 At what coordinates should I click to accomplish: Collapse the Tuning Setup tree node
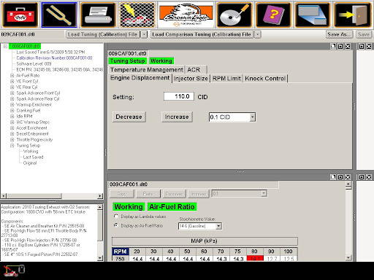click(12, 145)
